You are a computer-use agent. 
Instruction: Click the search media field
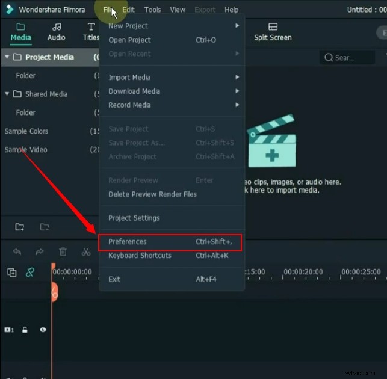347,58
